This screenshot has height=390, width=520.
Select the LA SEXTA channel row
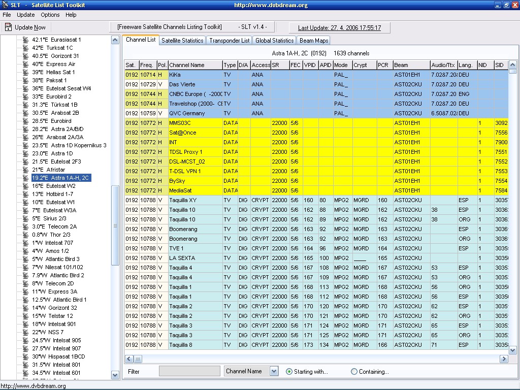316,257
